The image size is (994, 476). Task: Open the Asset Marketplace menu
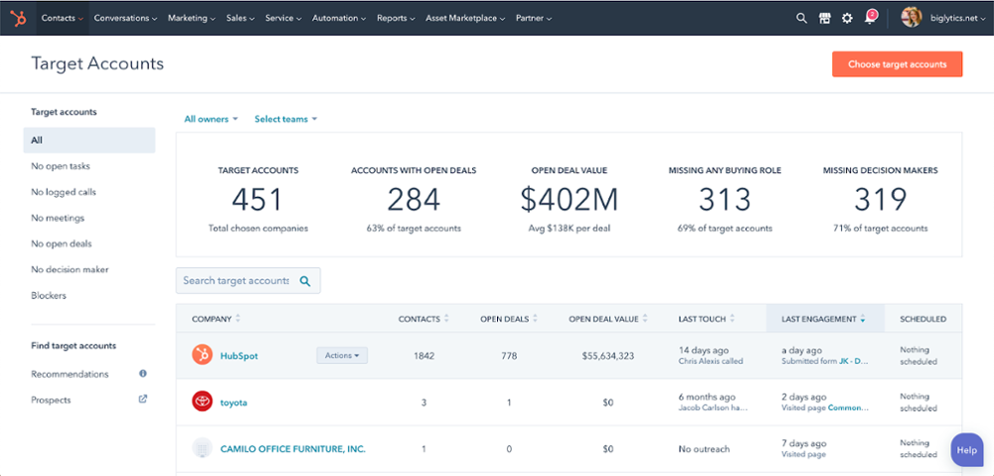click(465, 18)
